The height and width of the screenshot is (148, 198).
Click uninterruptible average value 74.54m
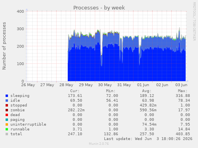(x=149, y=124)
